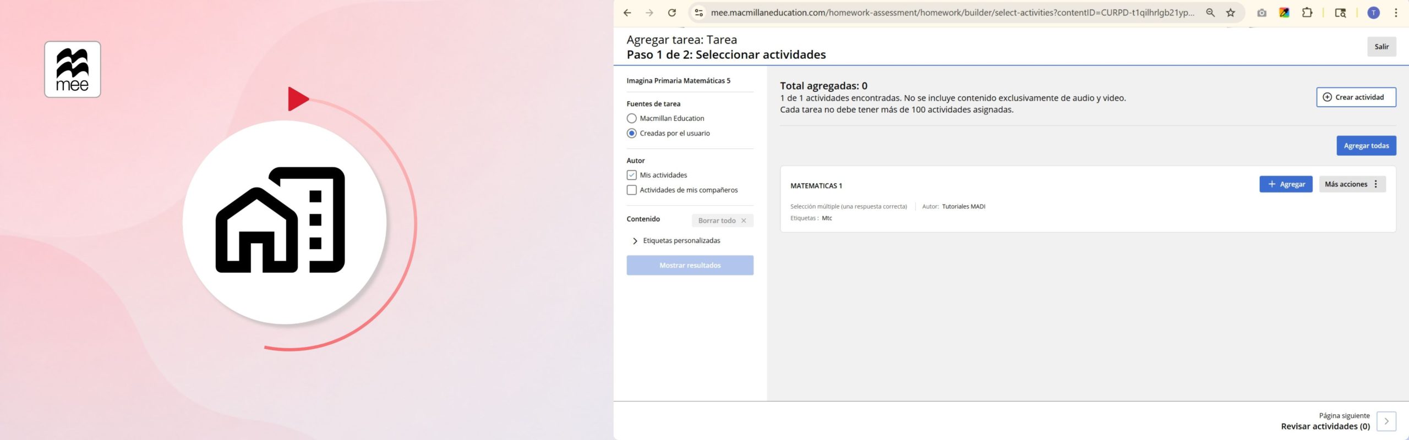
Task: Click the house and building icon
Action: 280,220
